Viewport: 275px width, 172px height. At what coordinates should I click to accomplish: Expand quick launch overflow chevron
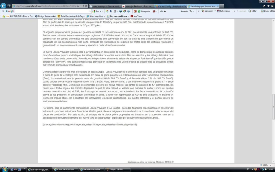[24, 169]
